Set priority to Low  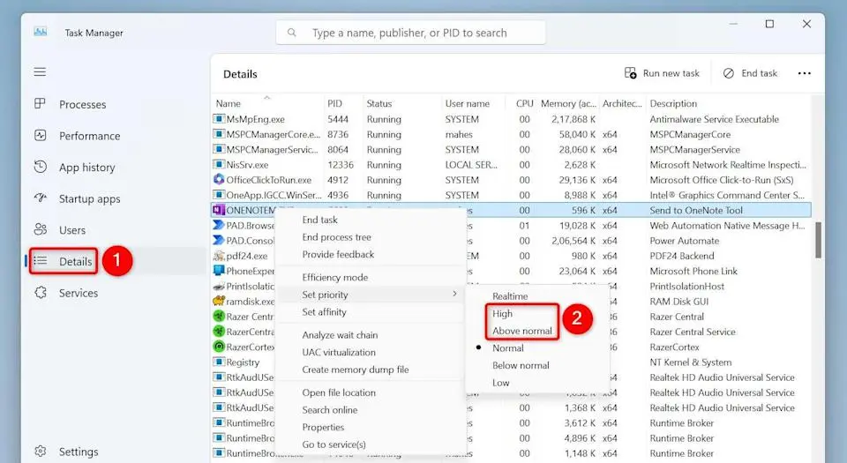pyautogui.click(x=501, y=383)
